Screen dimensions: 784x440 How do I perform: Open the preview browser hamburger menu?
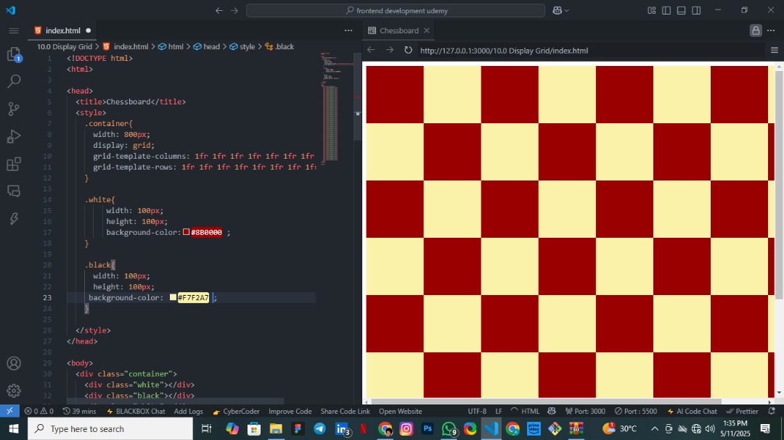pos(774,50)
